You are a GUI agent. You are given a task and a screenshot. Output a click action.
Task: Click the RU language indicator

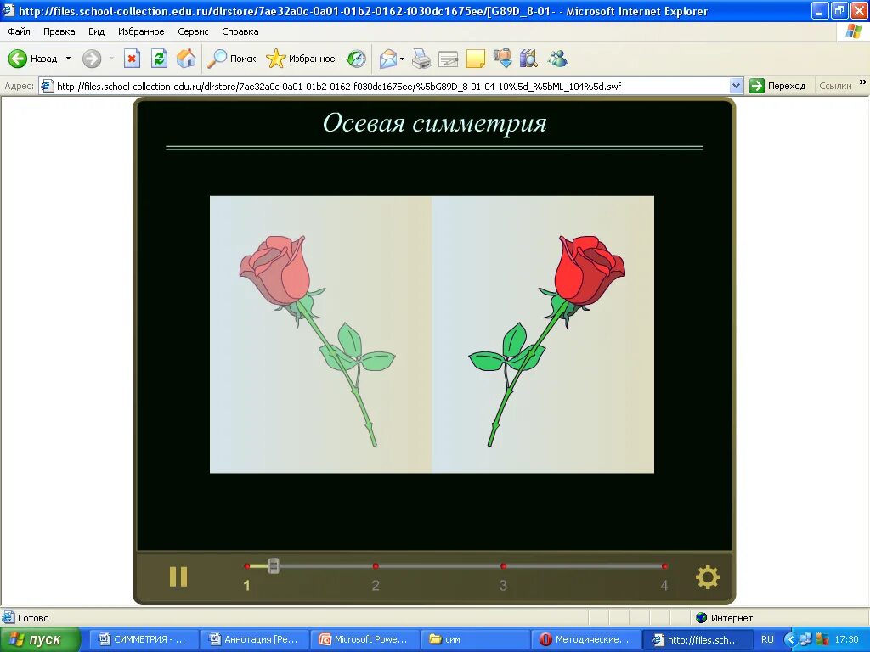(x=767, y=640)
